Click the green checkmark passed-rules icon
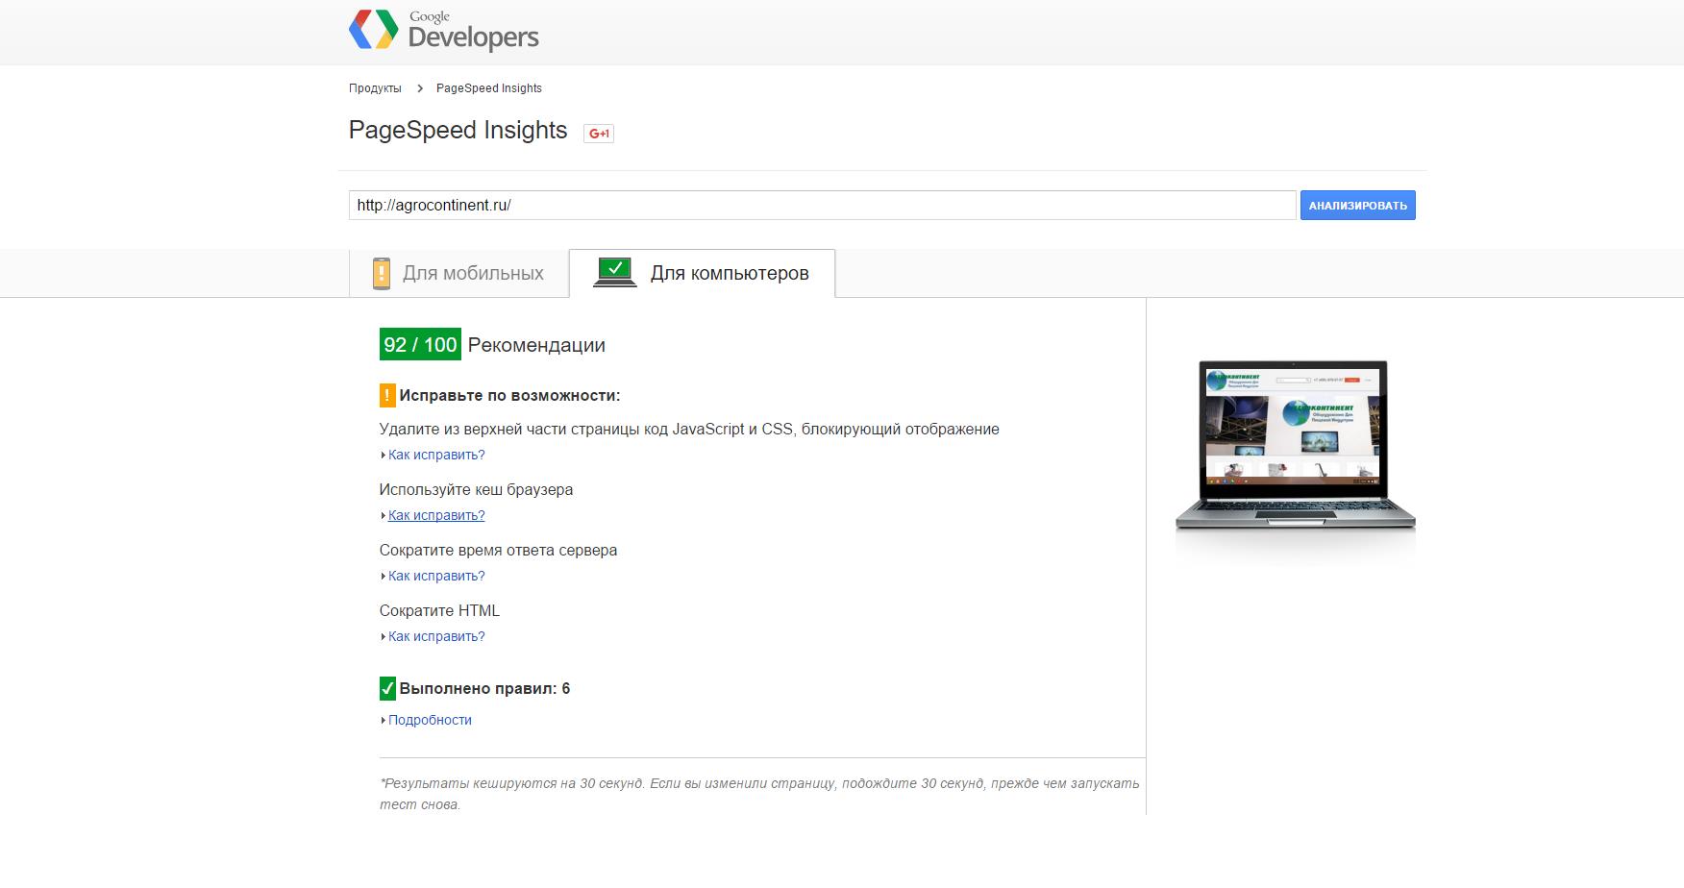Screen dimensions: 1684x888 point(387,688)
